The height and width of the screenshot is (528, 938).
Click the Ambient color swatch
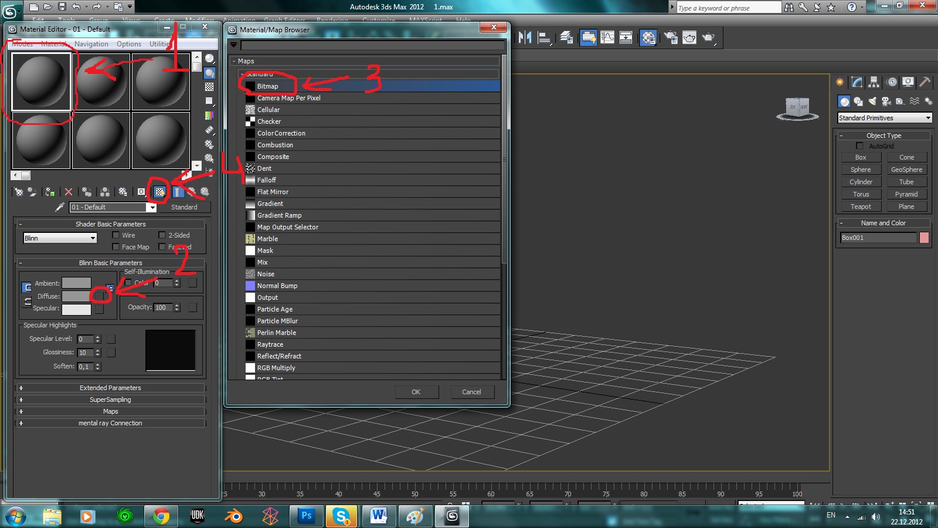click(77, 283)
